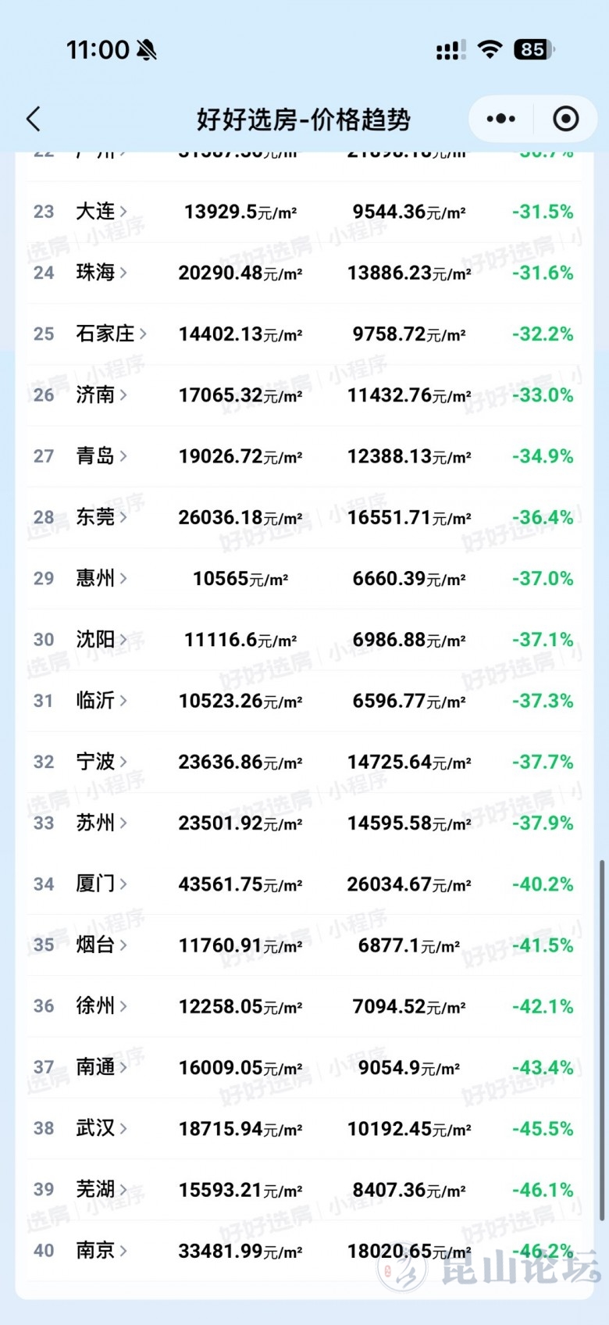Screen dimensions: 609x1325
Task: Expand the 大连 city chevron
Action: [x=123, y=212]
